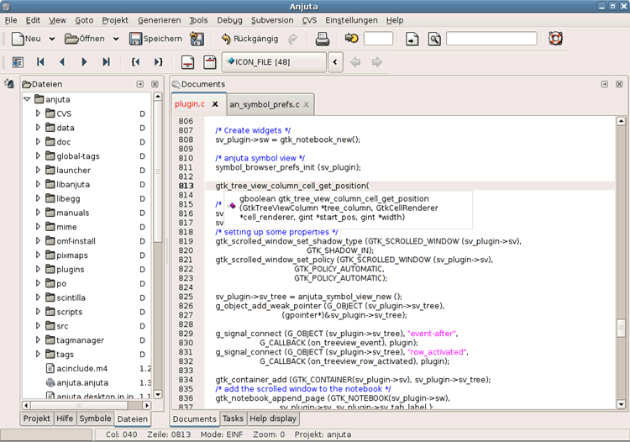
Task: Switch to the Symbole panel tab
Action: 95,418
